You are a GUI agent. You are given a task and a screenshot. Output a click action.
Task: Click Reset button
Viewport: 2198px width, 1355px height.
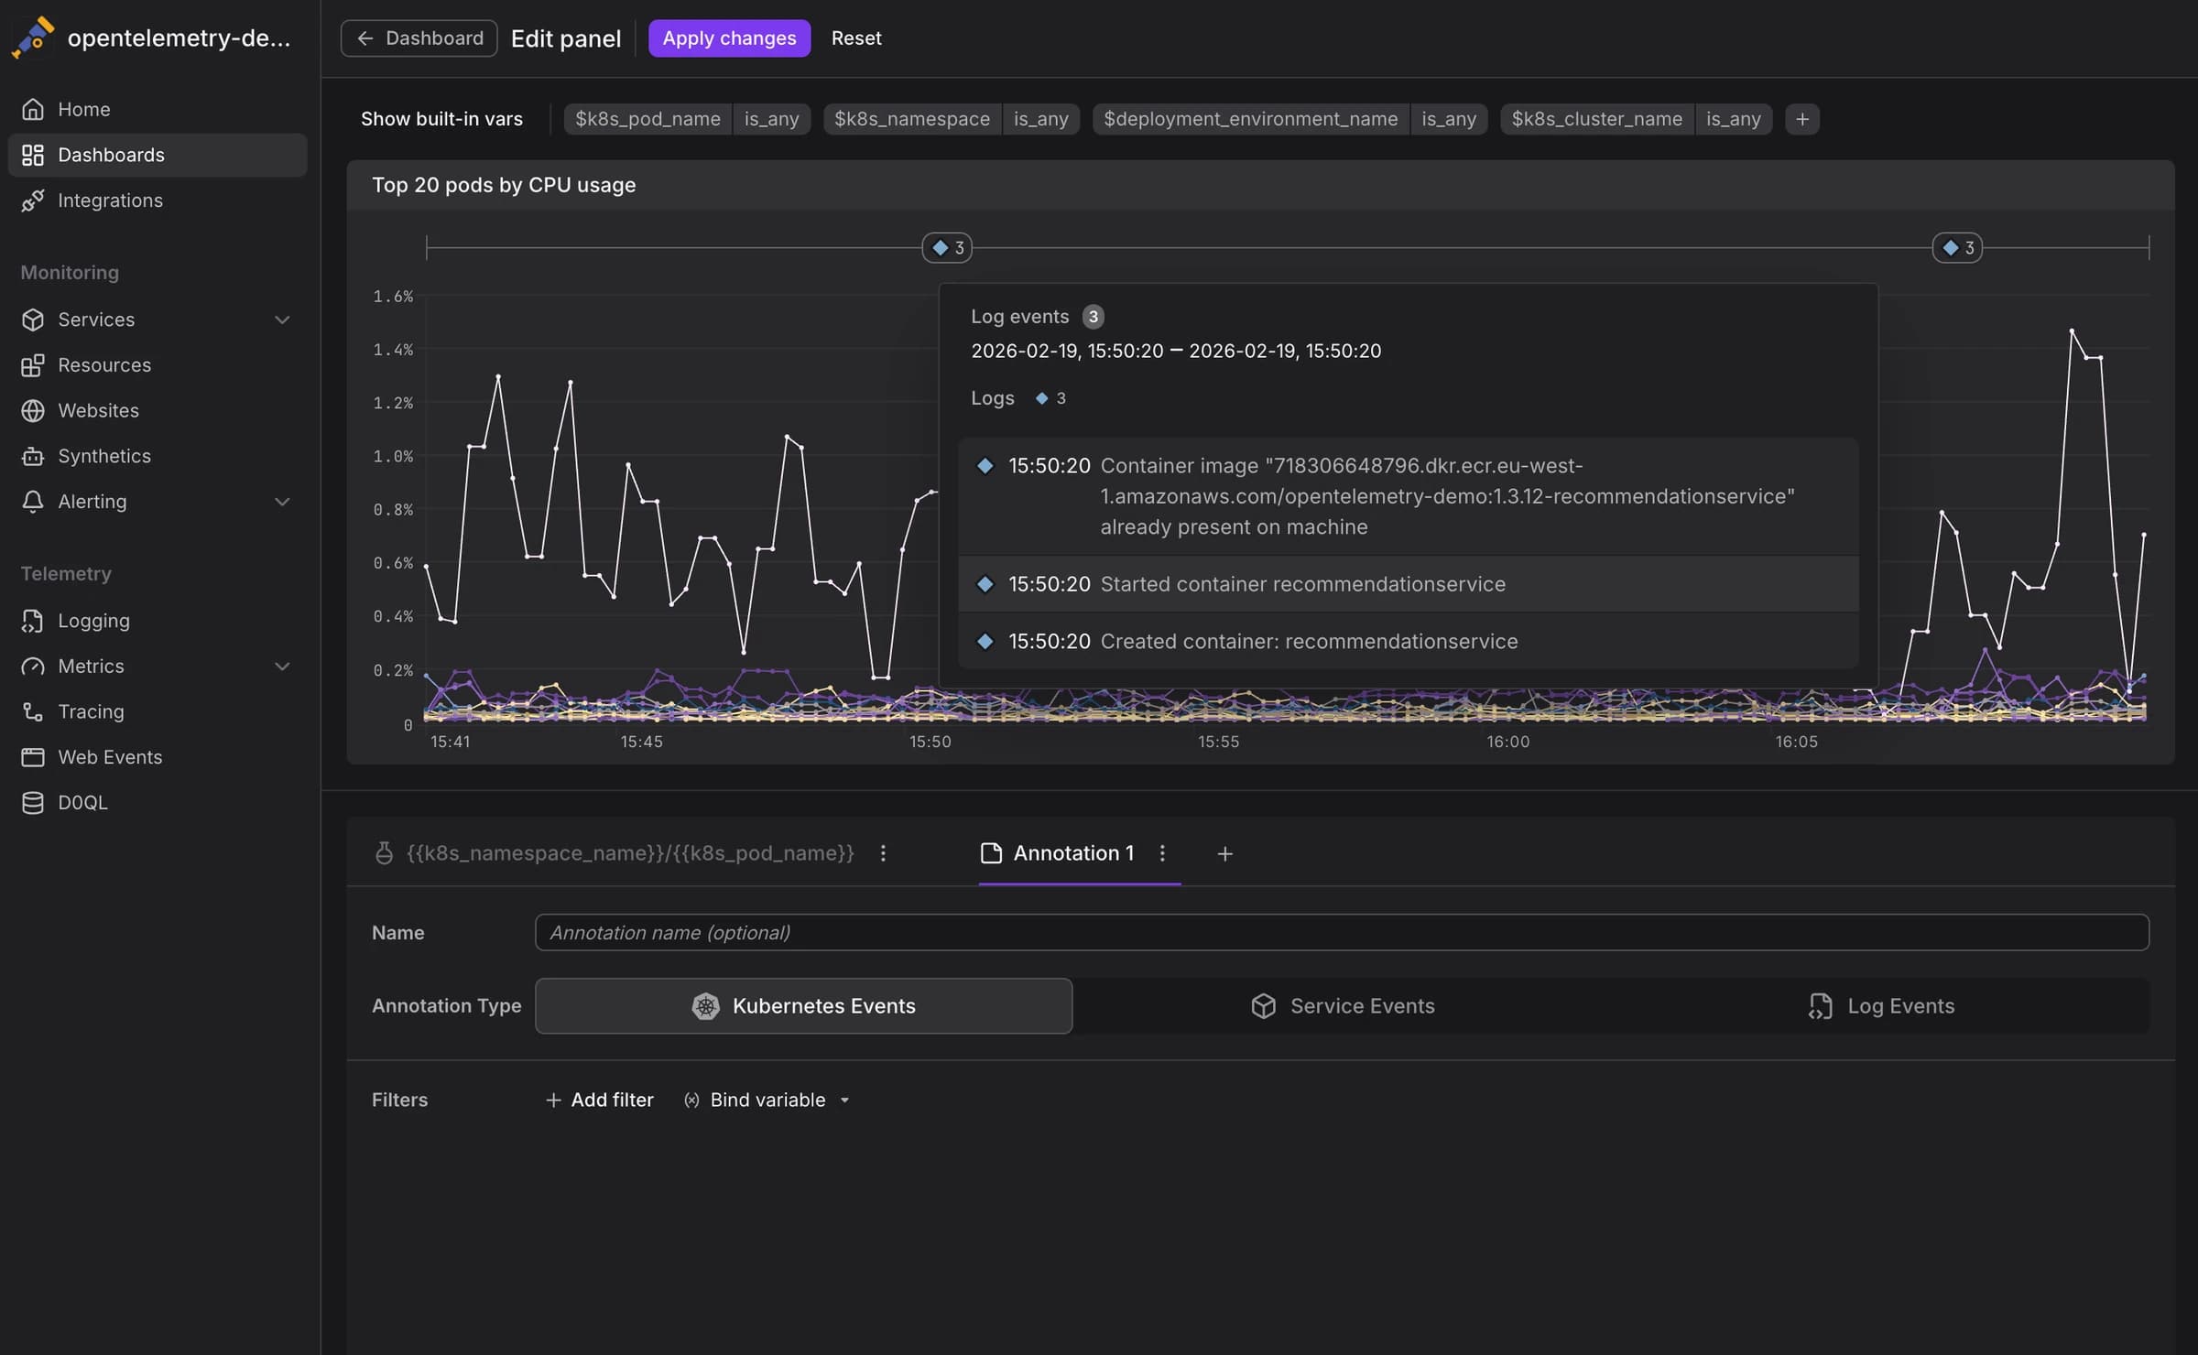856,38
